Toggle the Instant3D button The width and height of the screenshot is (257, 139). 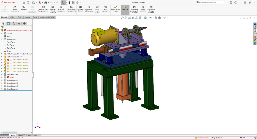[x=125, y=10]
